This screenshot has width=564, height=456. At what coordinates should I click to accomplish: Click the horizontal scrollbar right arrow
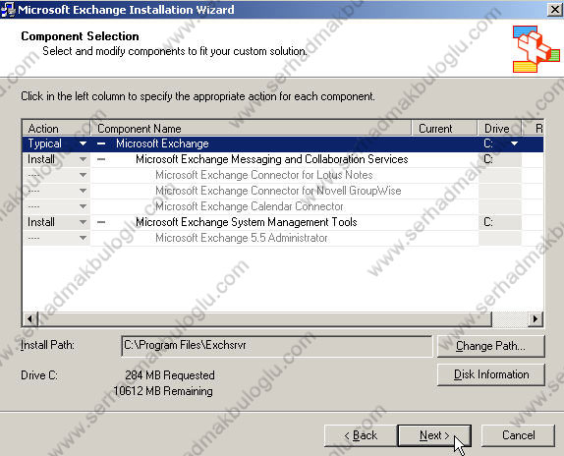tap(536, 319)
